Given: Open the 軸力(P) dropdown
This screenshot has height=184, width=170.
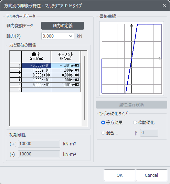Looking at the screenshot, I should point(58,36).
